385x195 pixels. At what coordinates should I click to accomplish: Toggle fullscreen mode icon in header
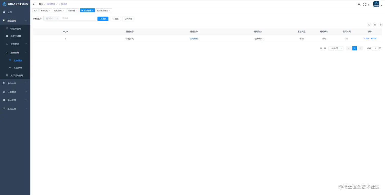pos(364,4)
